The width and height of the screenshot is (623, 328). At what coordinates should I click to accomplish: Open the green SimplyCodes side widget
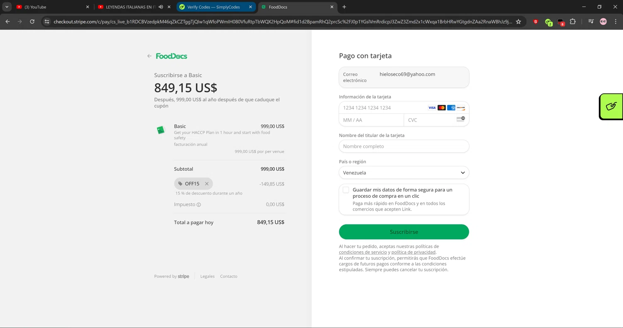pyautogui.click(x=611, y=107)
